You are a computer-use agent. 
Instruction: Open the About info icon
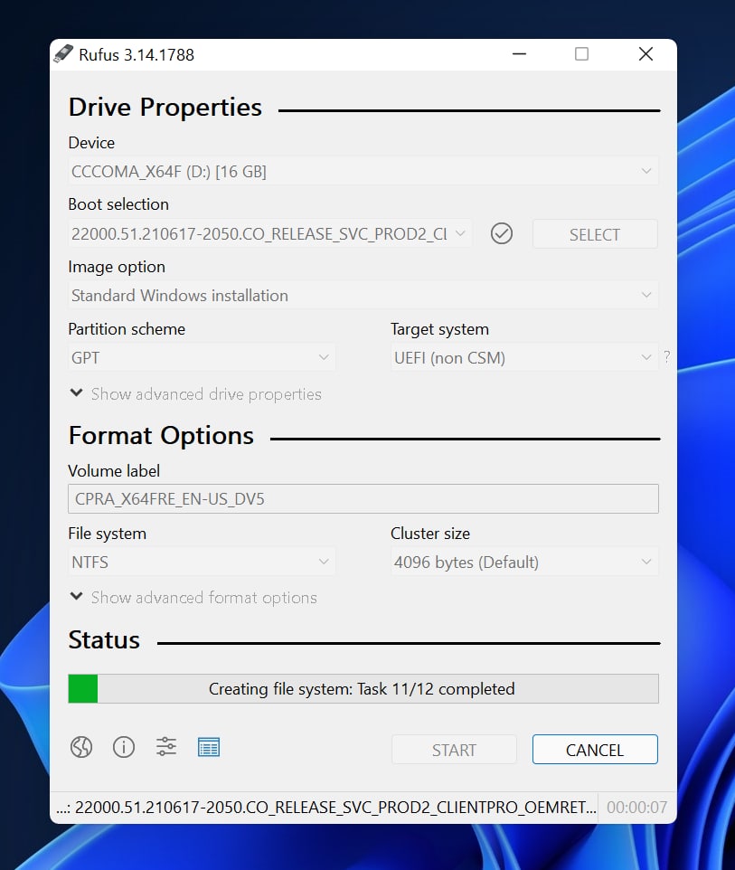[x=124, y=747]
